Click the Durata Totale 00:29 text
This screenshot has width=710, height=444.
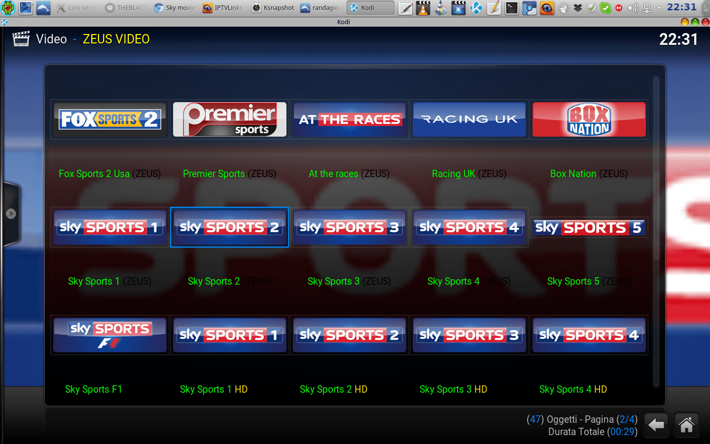pos(593,432)
